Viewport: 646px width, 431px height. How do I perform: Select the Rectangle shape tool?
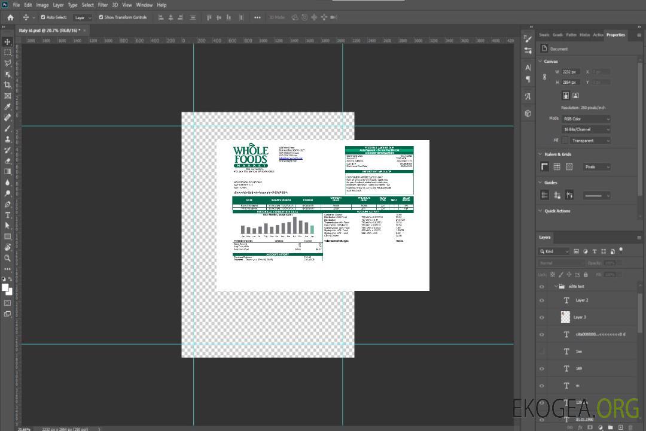7,236
